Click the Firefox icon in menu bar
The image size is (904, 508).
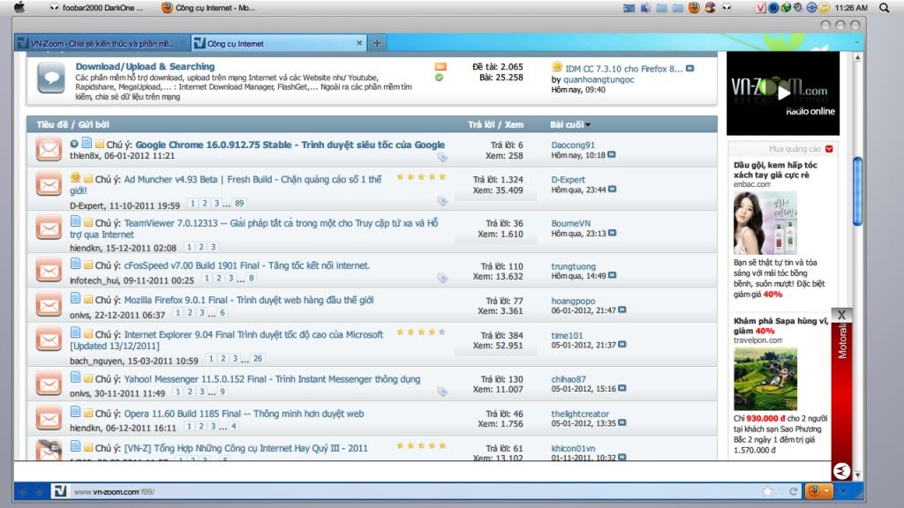[x=694, y=7]
